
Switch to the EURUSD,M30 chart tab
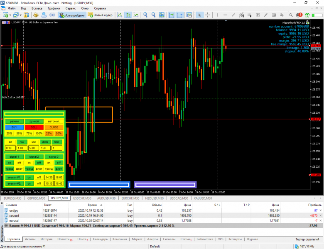(12, 198)
